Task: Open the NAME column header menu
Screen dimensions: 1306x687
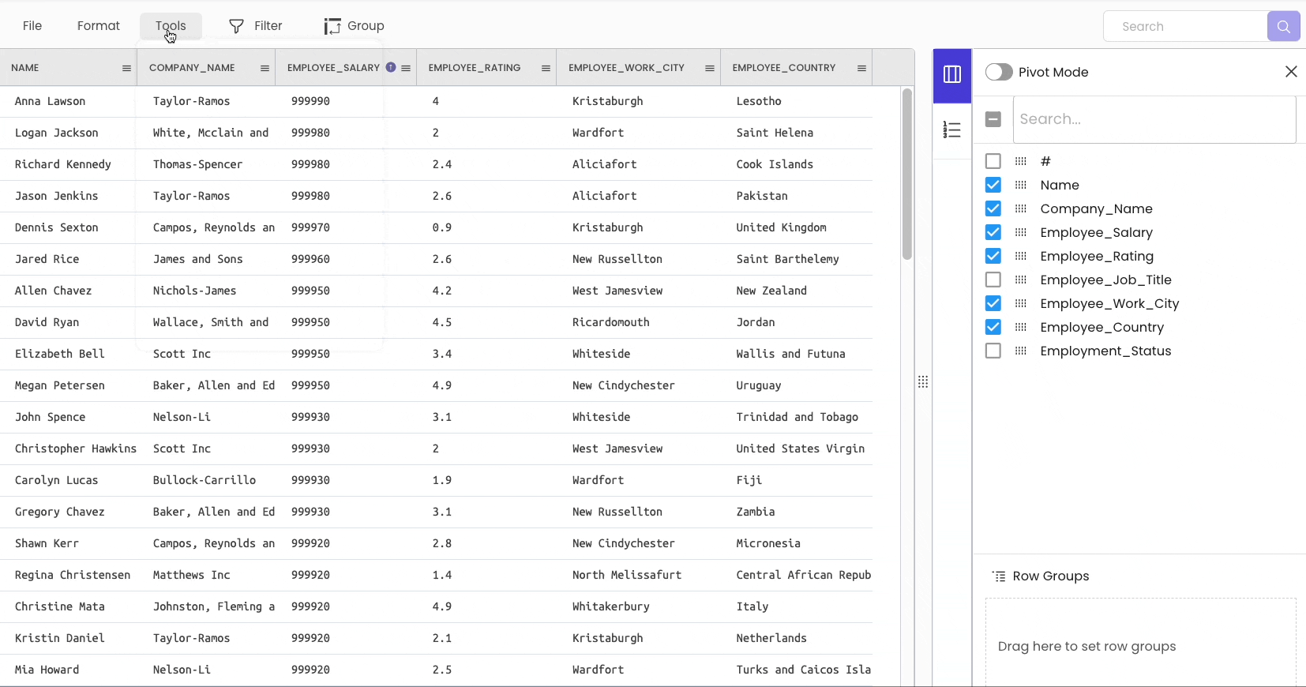Action: pos(126,68)
